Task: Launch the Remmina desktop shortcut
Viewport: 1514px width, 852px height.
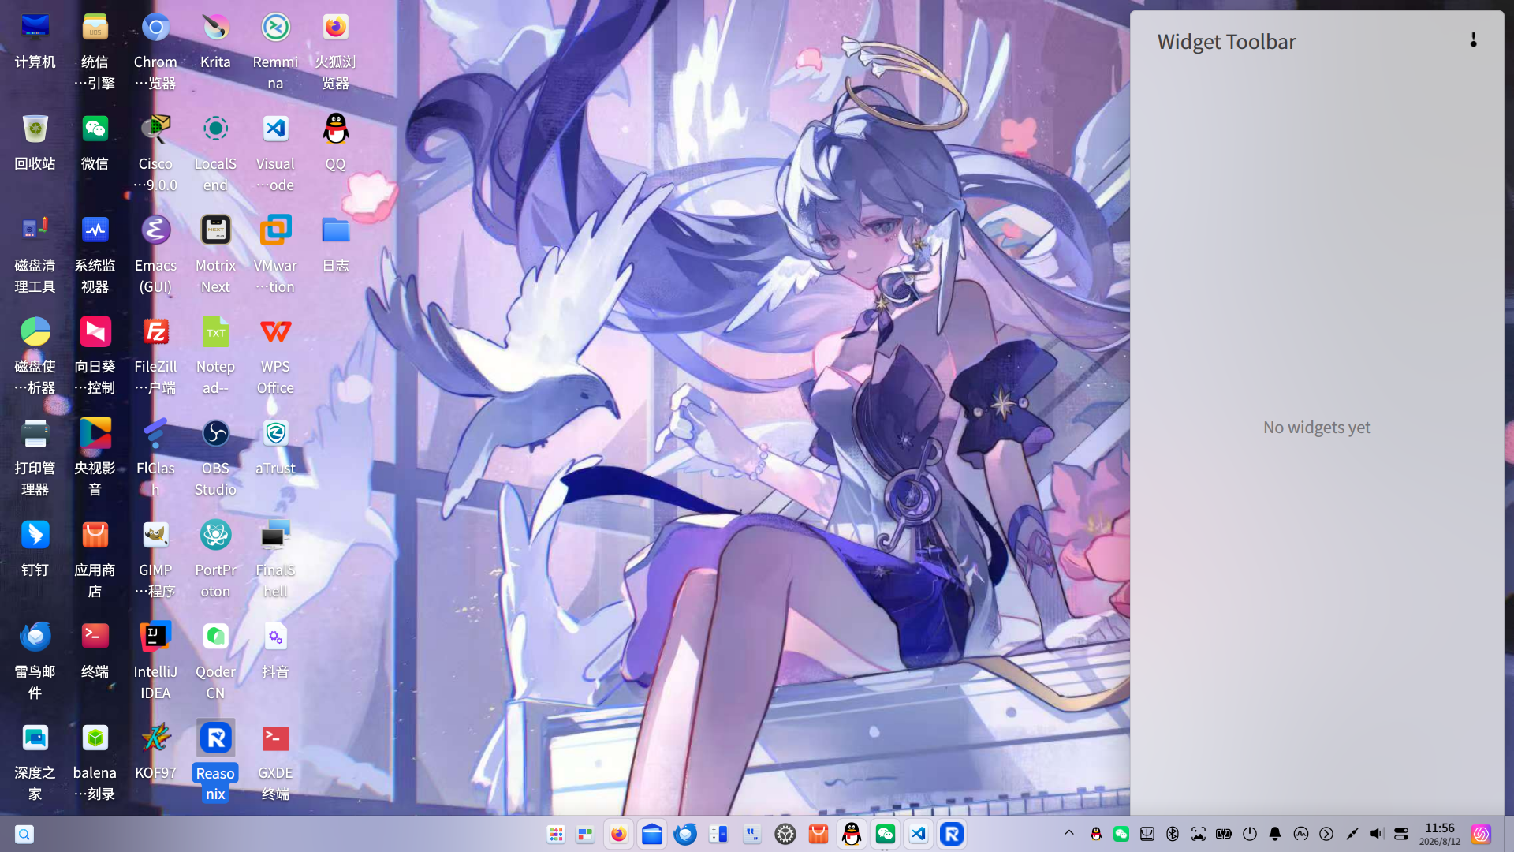Action: [x=275, y=28]
